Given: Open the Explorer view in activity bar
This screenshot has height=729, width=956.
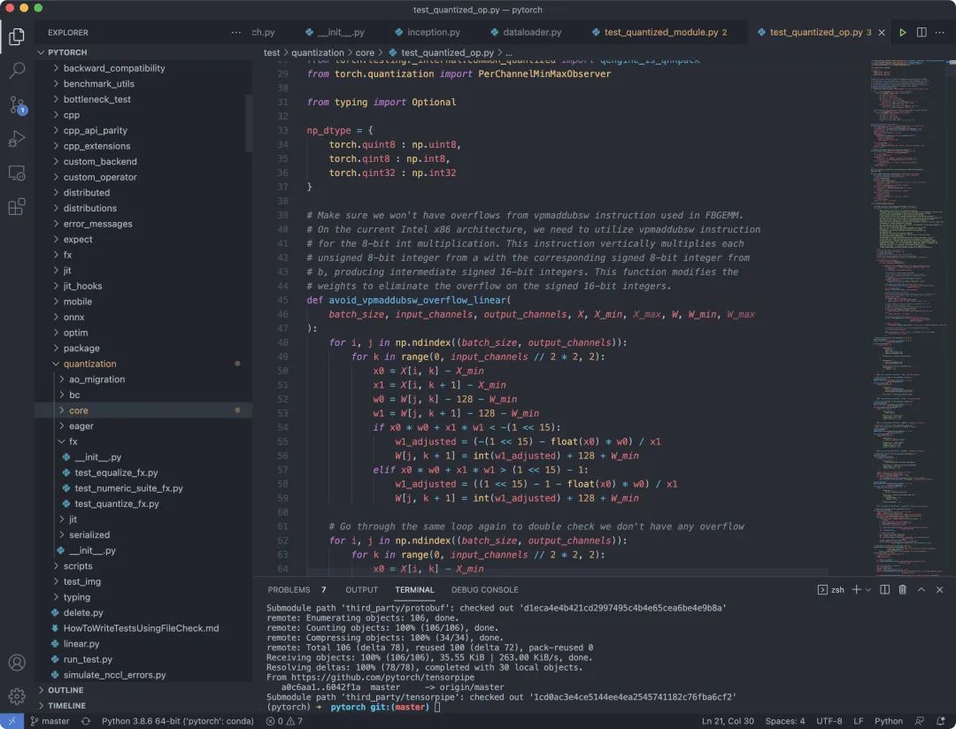Looking at the screenshot, I should click(17, 36).
